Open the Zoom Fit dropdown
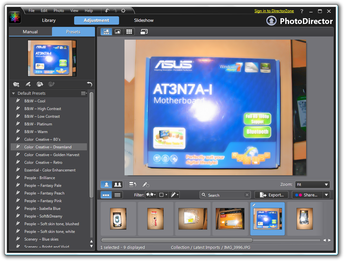 (x=313, y=185)
